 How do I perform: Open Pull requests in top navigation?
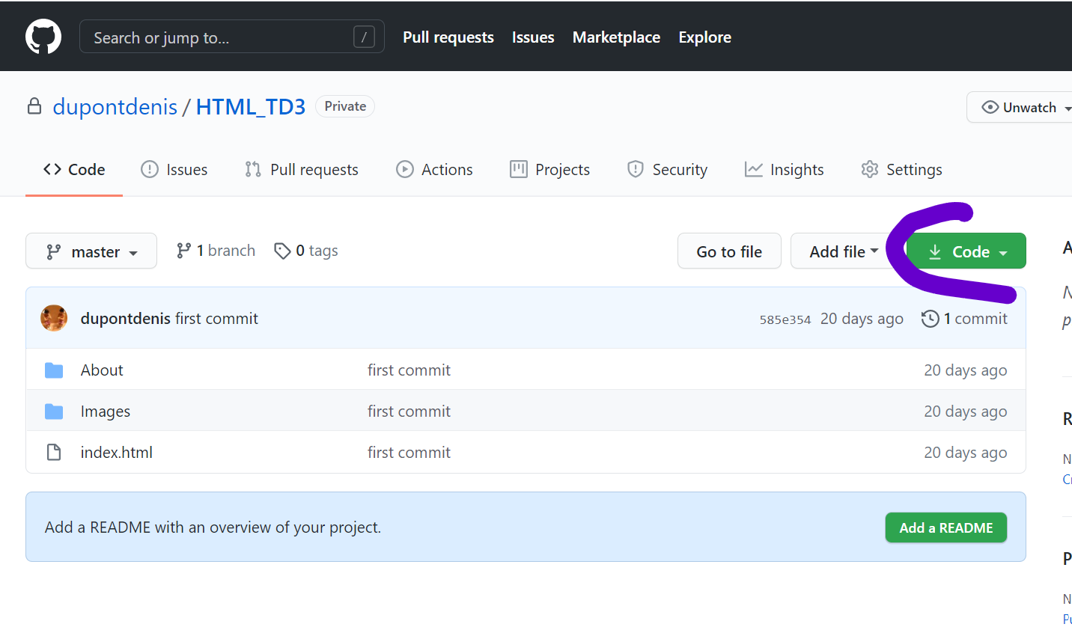pyautogui.click(x=448, y=37)
